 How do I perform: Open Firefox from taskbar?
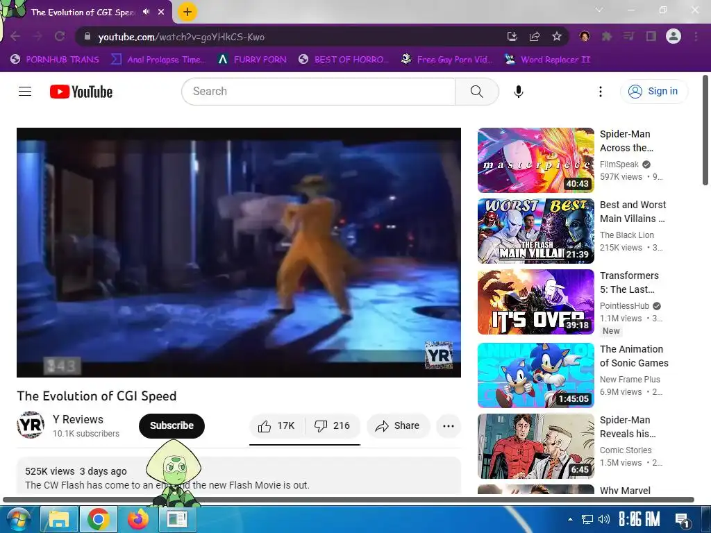click(x=138, y=519)
